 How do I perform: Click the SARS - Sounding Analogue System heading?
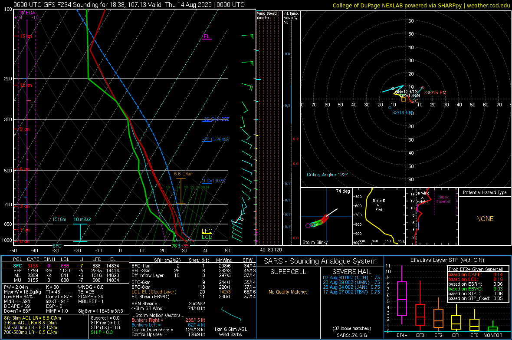pos(320,261)
